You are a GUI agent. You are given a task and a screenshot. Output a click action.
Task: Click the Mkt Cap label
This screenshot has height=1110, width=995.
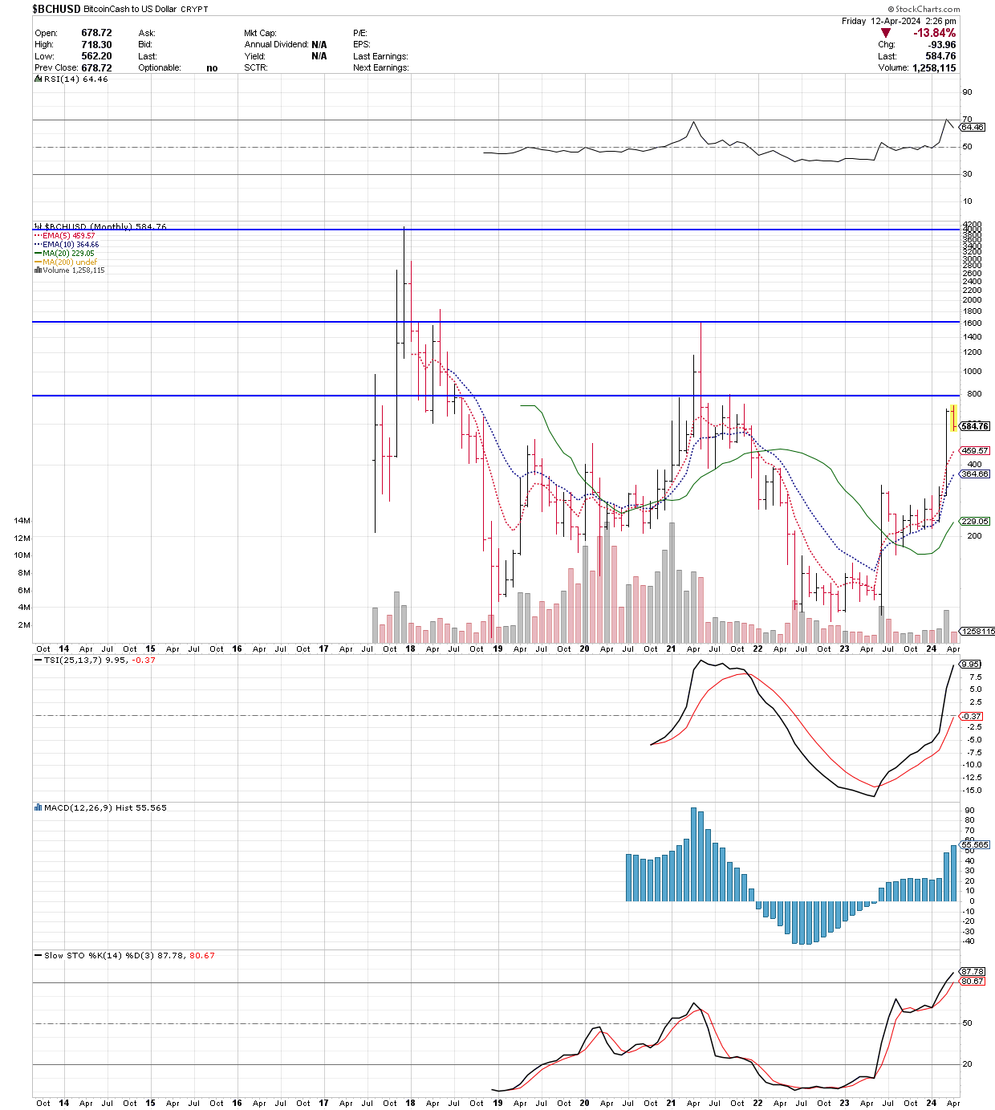261,33
